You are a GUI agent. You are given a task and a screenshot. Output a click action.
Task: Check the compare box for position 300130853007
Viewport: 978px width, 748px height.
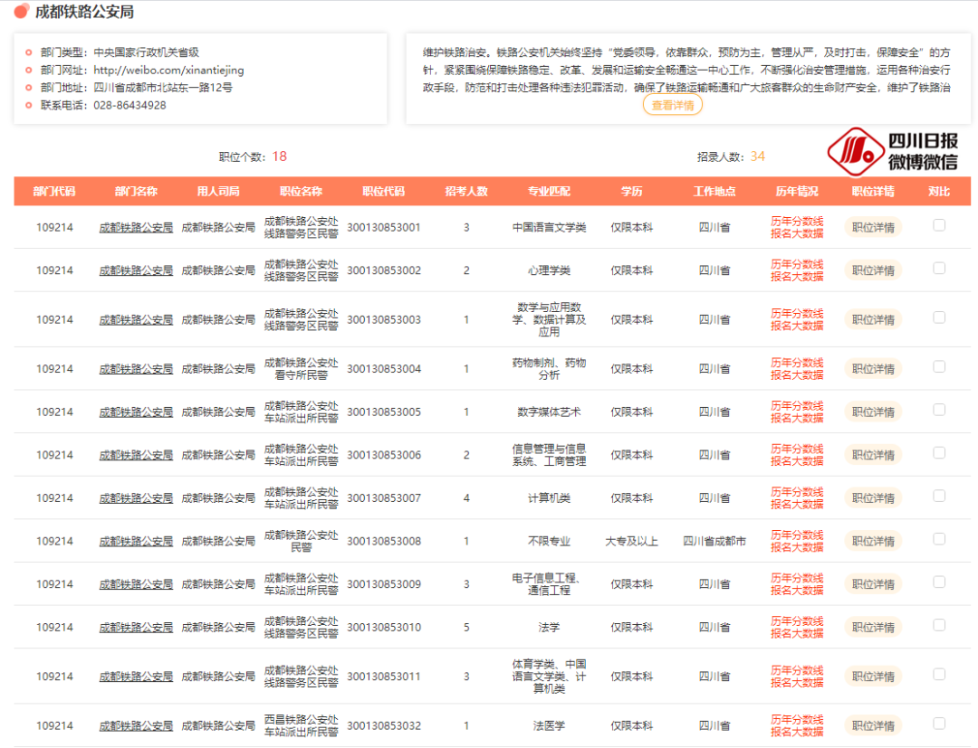pyautogui.click(x=939, y=496)
